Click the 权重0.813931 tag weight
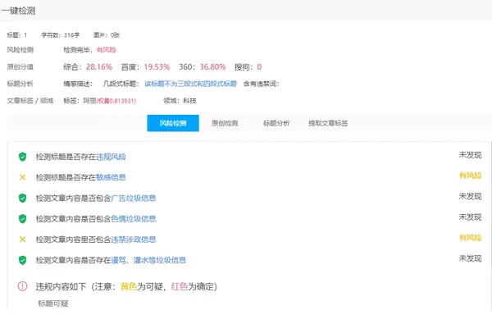 (116, 101)
